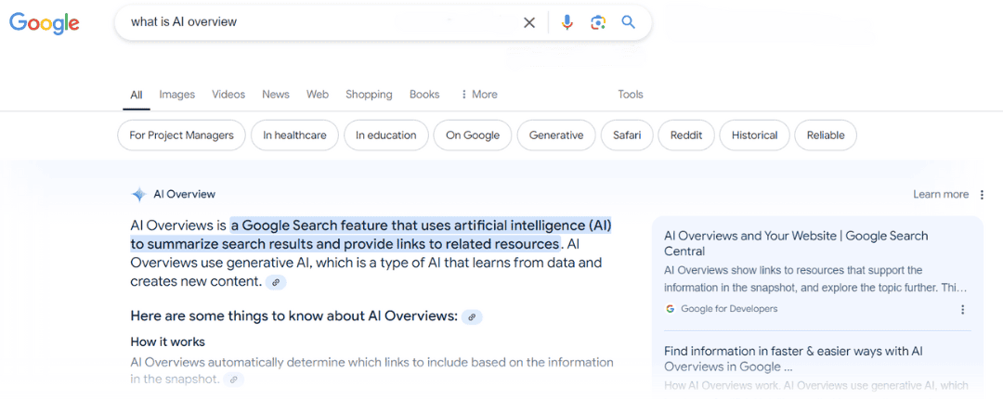The height and width of the screenshot is (399, 1003).
Task: Click the Google logo
Action: [45, 23]
